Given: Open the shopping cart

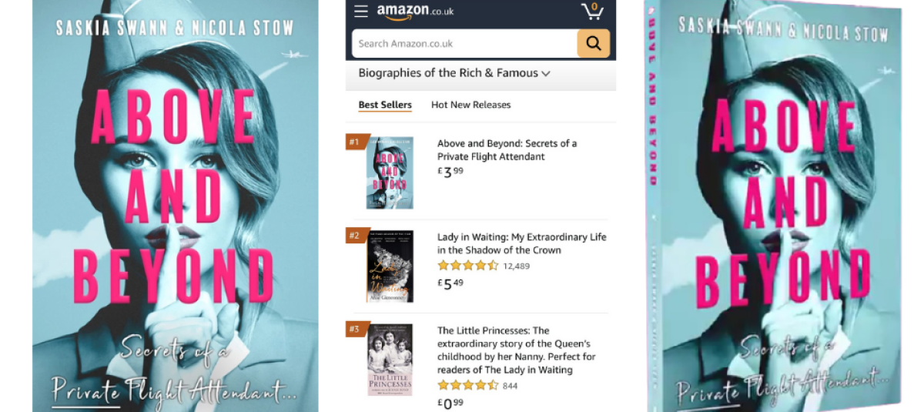Looking at the screenshot, I should (592, 12).
